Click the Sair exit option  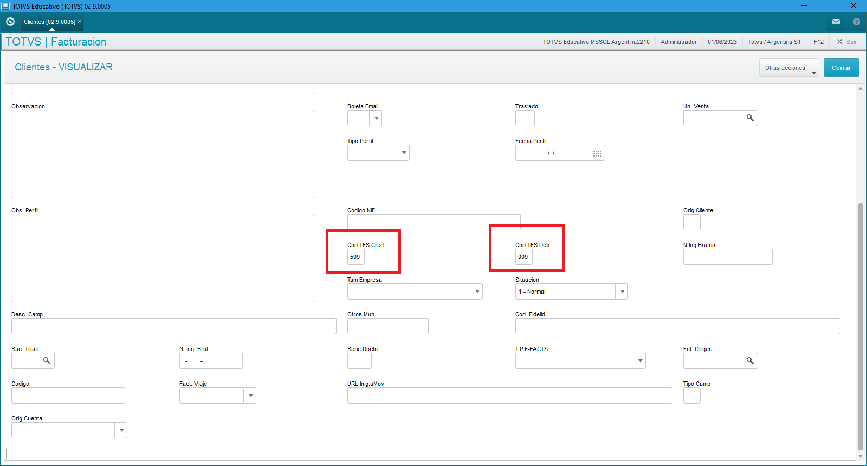[x=846, y=42]
